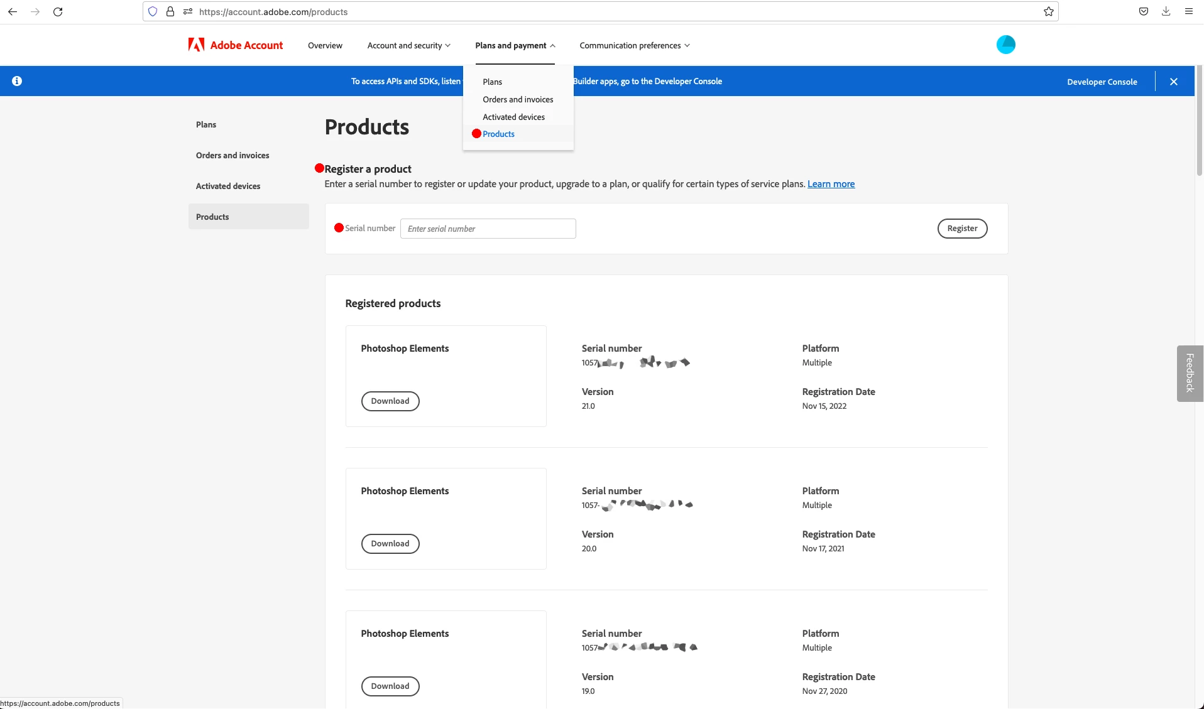Click the Adobe Account logo
The height and width of the screenshot is (709, 1204).
tap(236, 45)
